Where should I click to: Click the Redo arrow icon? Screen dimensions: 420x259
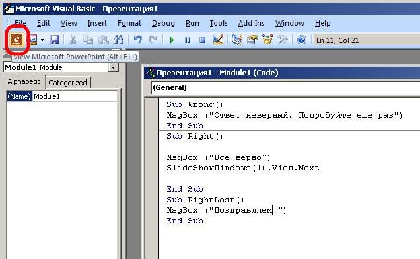pos(153,40)
